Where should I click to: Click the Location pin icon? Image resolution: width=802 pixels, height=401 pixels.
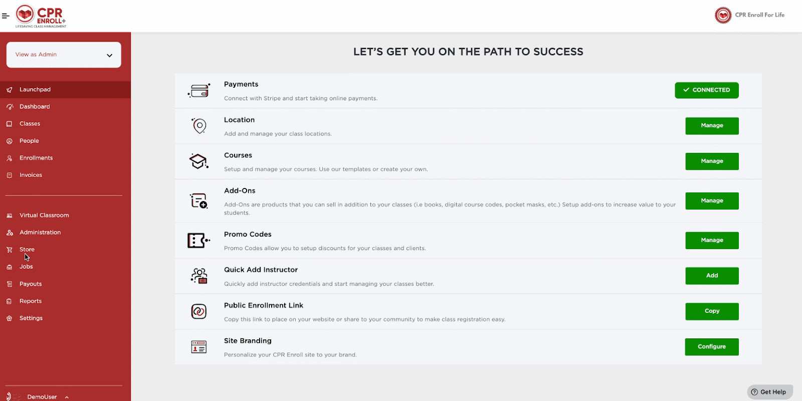199,126
